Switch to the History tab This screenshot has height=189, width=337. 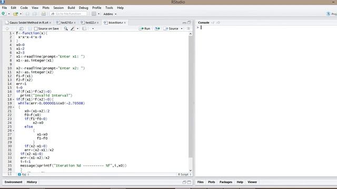32,182
